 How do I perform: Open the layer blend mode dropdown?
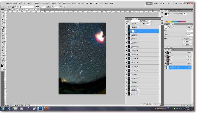point(132,21)
